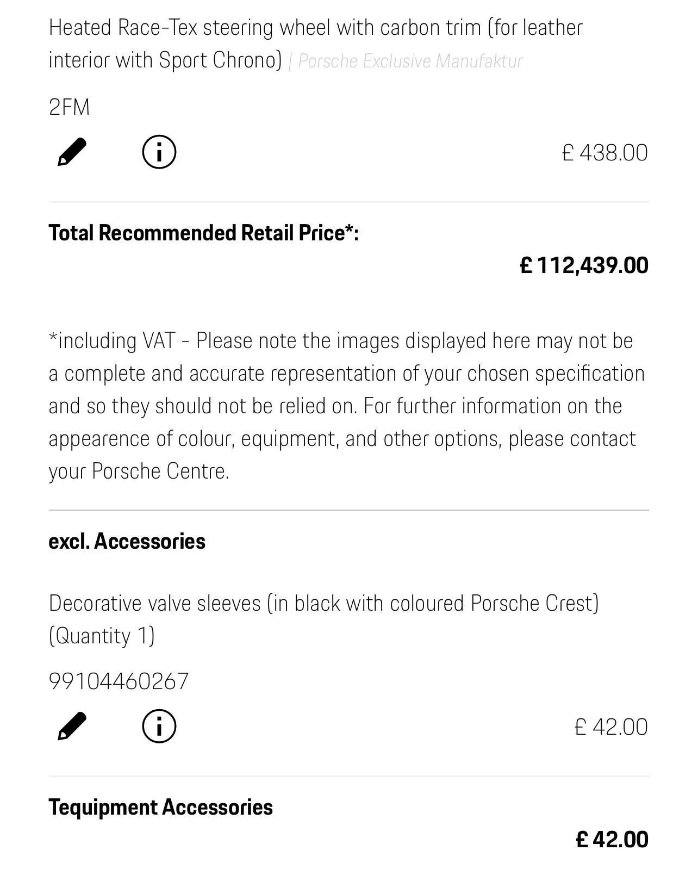This screenshot has height=875, width=698.
Task: Select part number 99104460267
Action: (x=119, y=681)
